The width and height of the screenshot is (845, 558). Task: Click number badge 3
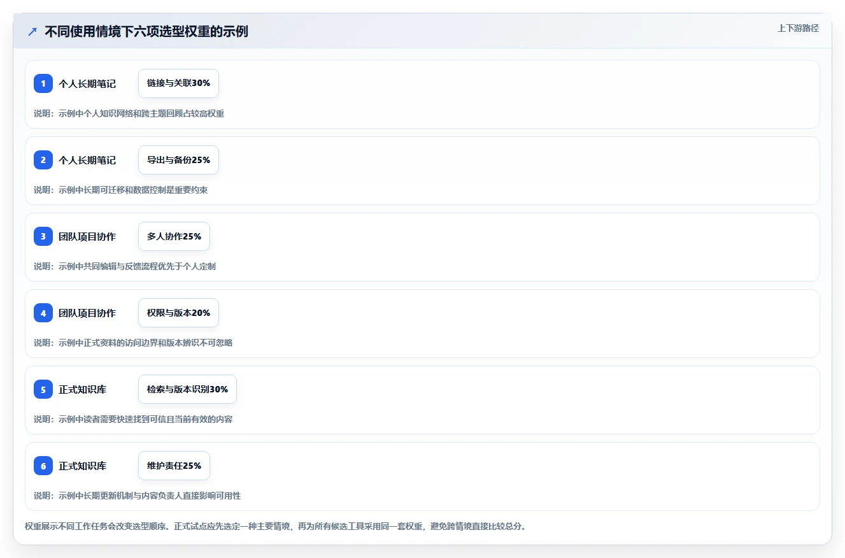click(x=43, y=236)
